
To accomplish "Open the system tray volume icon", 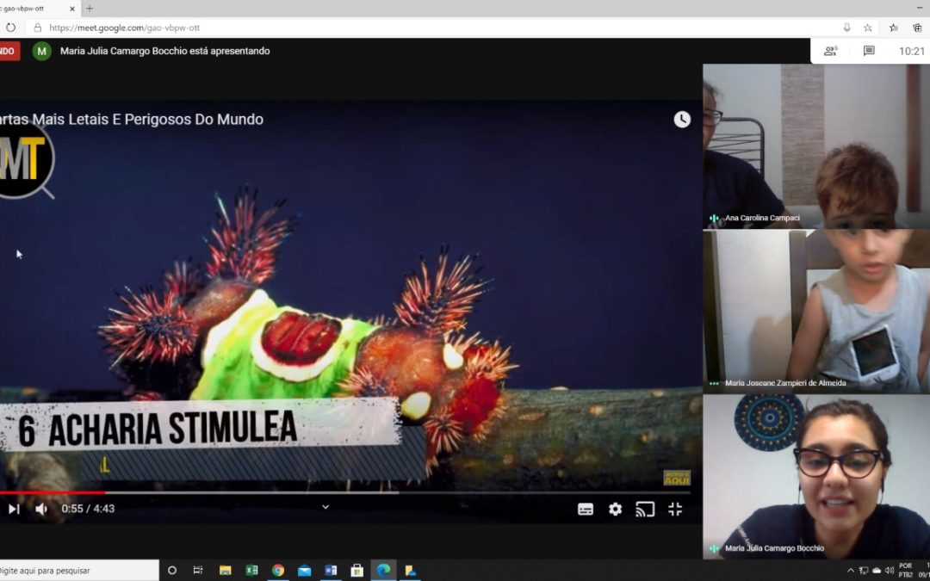I will click(x=889, y=571).
